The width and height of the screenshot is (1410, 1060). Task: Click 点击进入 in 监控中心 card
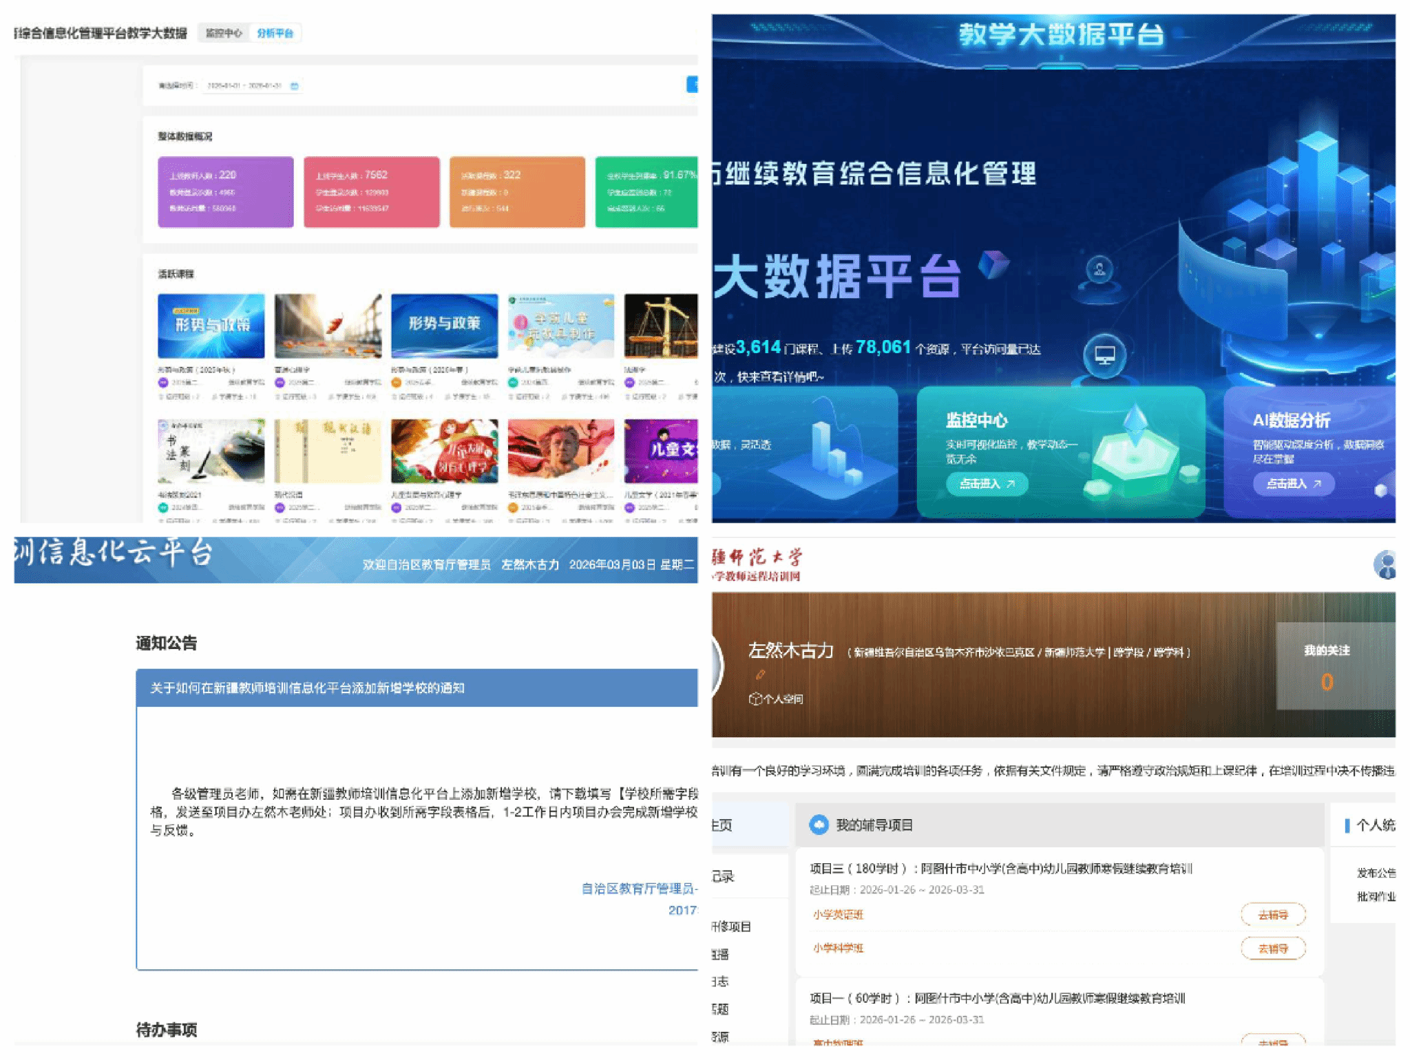987,484
